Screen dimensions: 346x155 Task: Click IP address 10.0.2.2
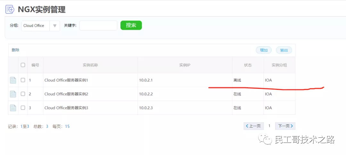[x=146, y=94]
